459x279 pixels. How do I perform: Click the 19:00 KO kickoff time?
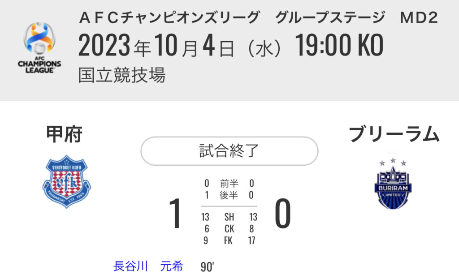339,46
